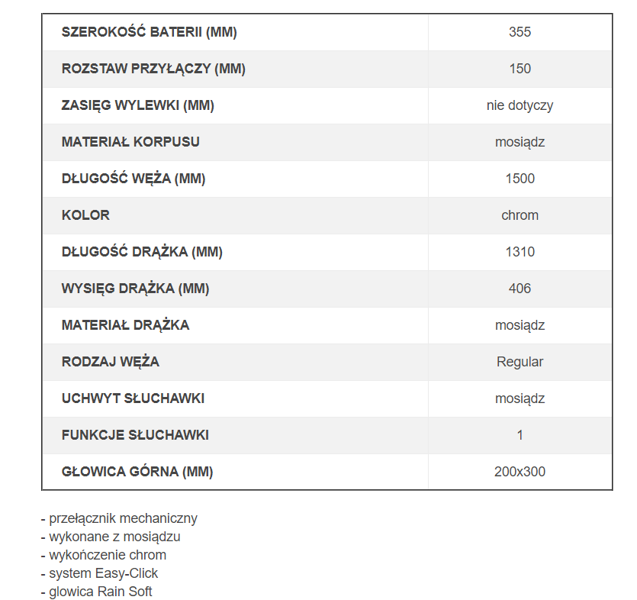Viewport: 637px width, 600px height.
Task: Click the DŁUGOŚĆ DRĄŻKA (MM) label
Action: [142, 252]
